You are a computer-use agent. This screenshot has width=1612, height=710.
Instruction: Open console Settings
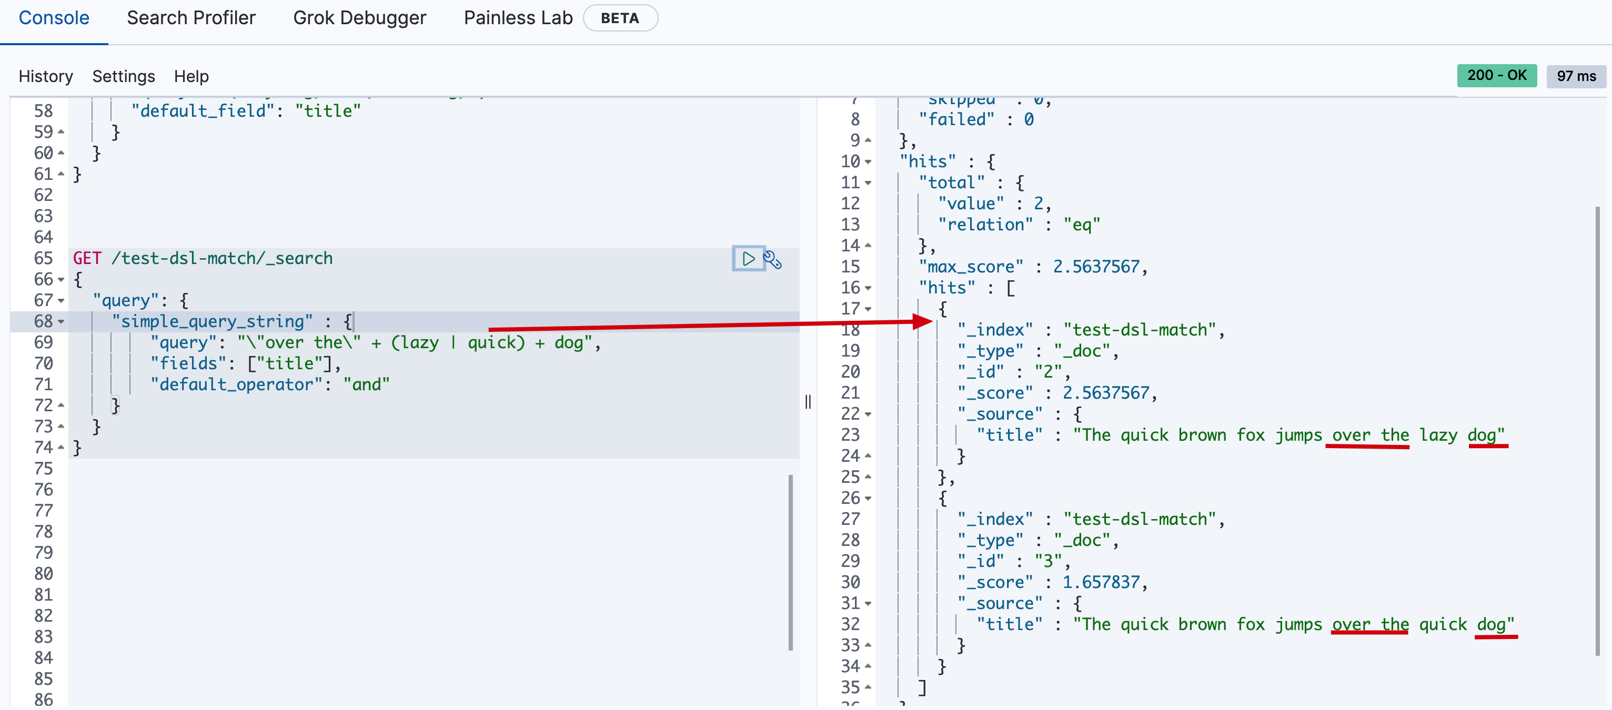(123, 76)
